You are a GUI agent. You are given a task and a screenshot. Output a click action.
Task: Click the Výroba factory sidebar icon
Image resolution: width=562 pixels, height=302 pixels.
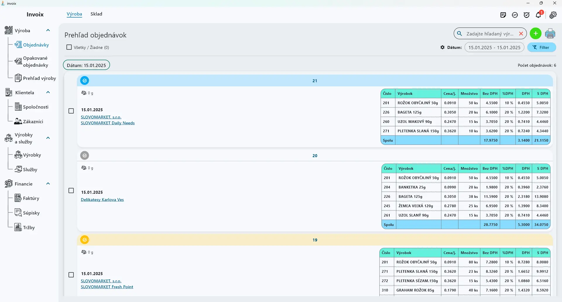point(9,30)
